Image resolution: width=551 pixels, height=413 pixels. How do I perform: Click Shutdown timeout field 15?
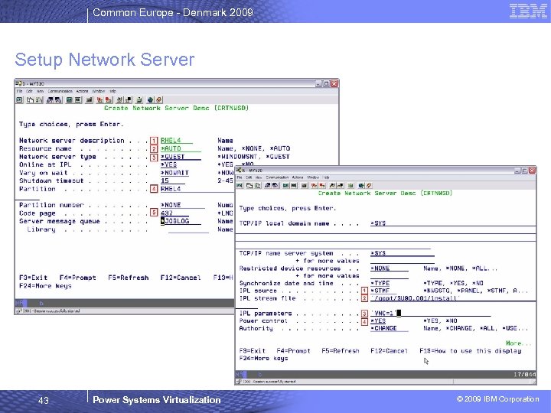(172, 180)
